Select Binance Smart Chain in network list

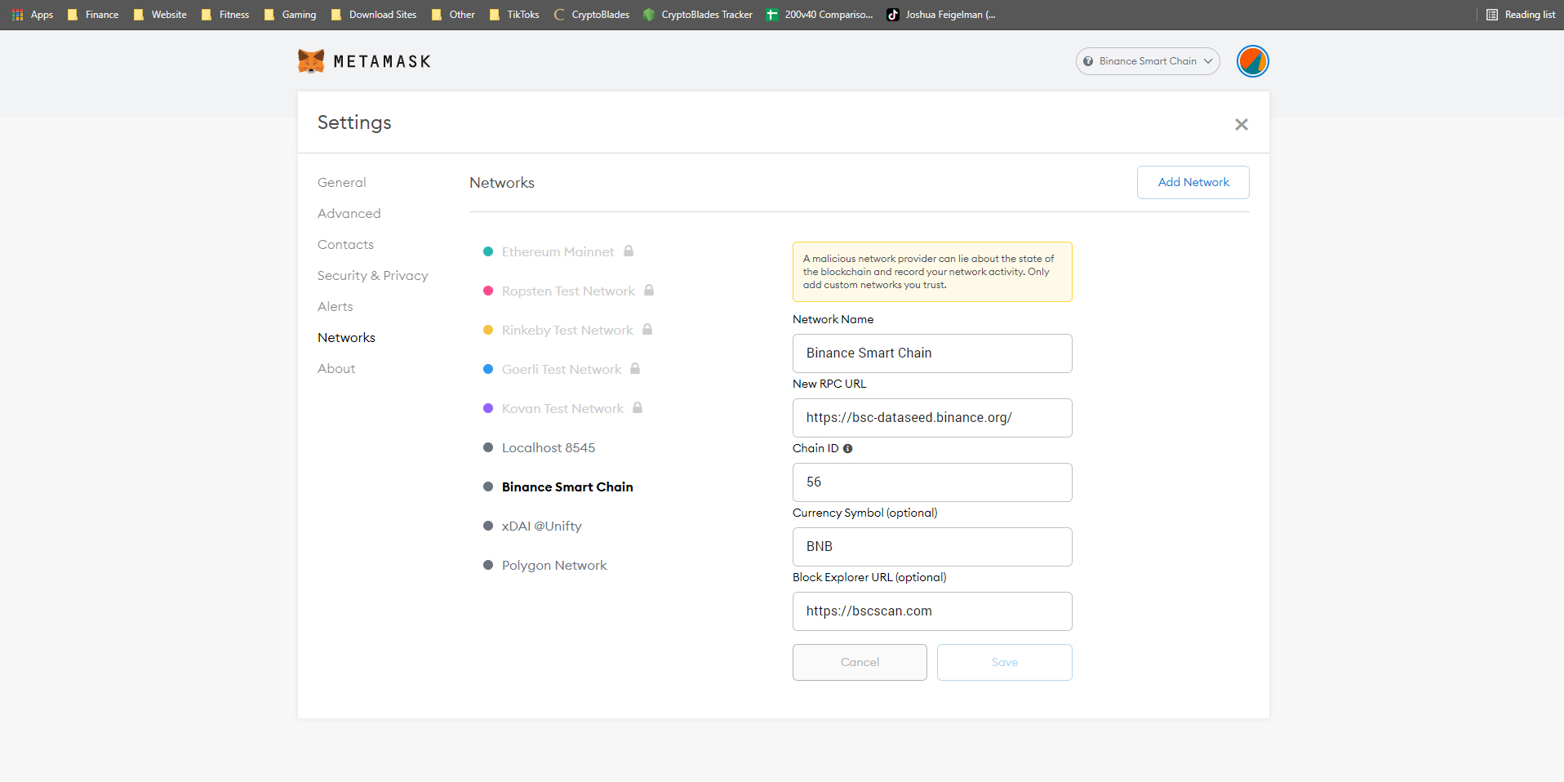pos(567,487)
